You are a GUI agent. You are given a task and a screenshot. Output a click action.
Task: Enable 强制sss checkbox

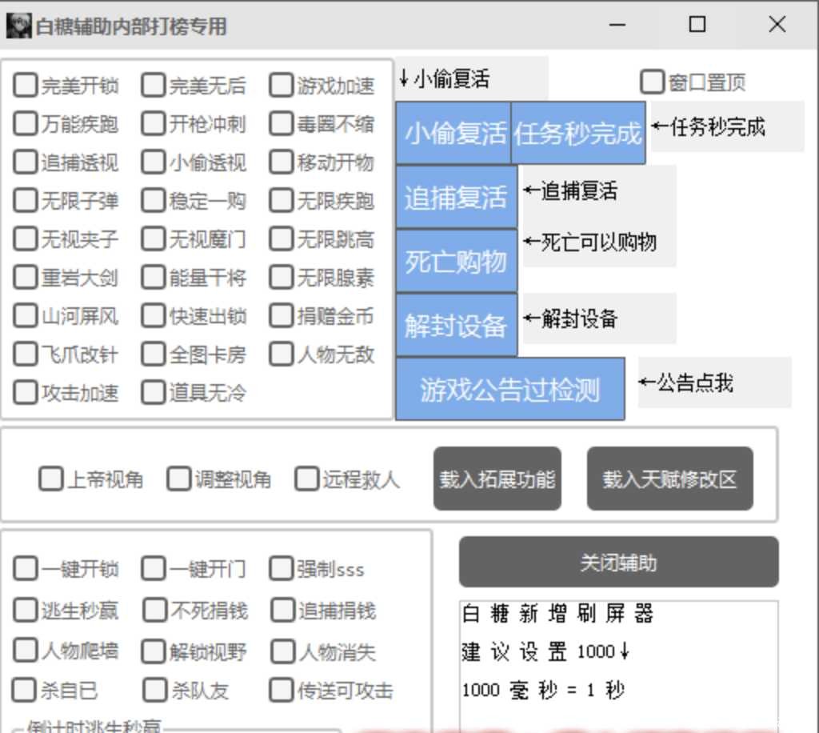click(281, 568)
